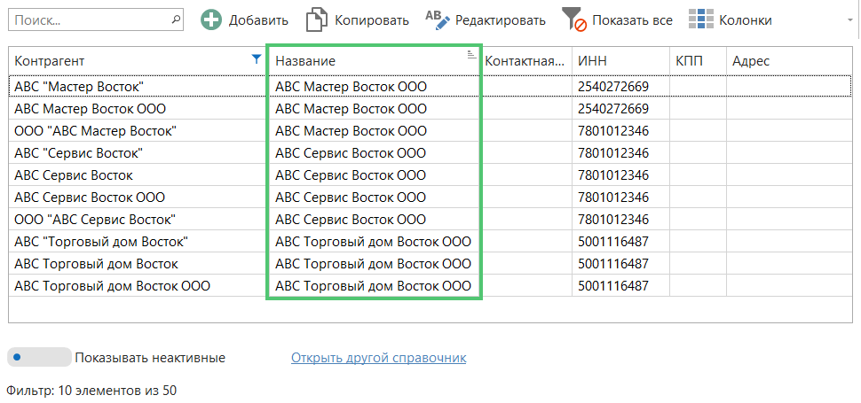Click the КПП column header
The width and height of the screenshot is (861, 403).
click(697, 60)
